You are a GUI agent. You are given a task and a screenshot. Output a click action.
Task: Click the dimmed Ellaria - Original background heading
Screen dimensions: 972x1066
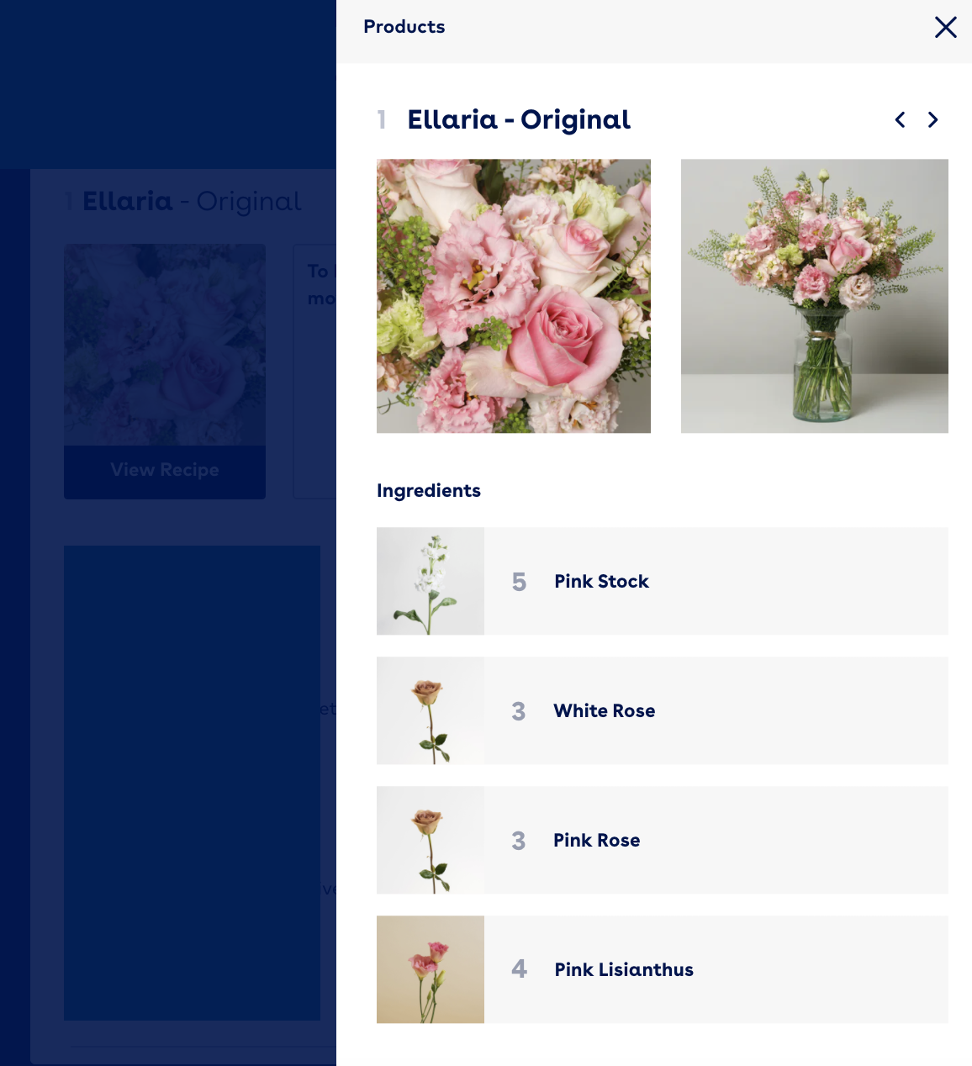(x=192, y=202)
